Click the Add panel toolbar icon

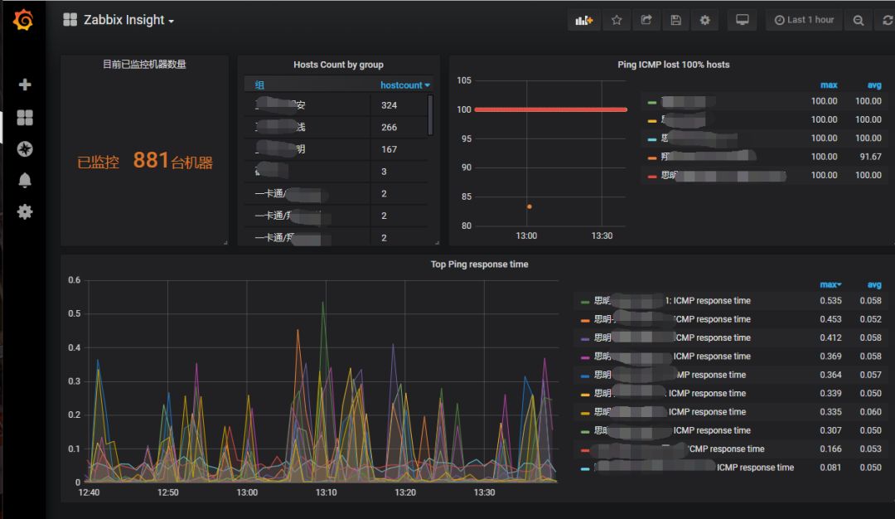tap(584, 20)
